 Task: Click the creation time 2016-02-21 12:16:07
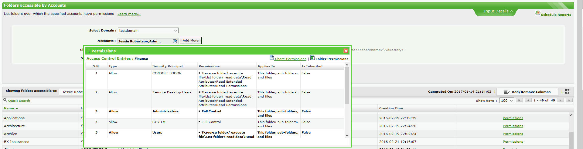tap(398, 142)
